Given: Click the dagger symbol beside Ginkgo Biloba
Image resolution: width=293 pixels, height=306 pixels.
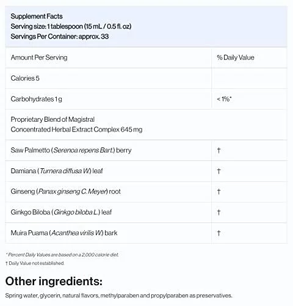Looking at the screenshot, I should pyautogui.click(x=219, y=212).
